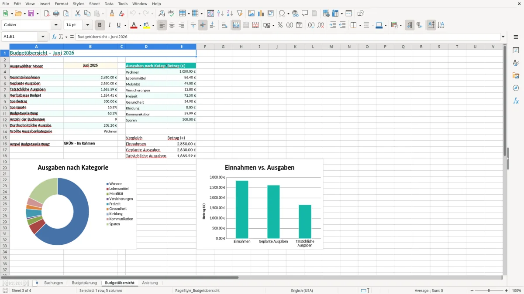Open the Sort dialog icon

pos(210,14)
